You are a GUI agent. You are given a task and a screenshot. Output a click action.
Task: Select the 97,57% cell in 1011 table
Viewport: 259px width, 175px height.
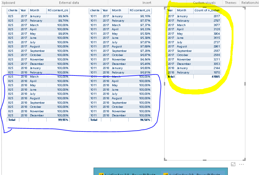point(145,20)
